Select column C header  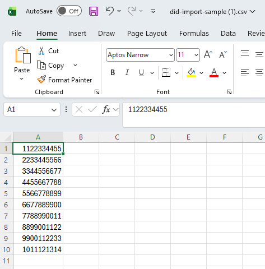pos(117,137)
